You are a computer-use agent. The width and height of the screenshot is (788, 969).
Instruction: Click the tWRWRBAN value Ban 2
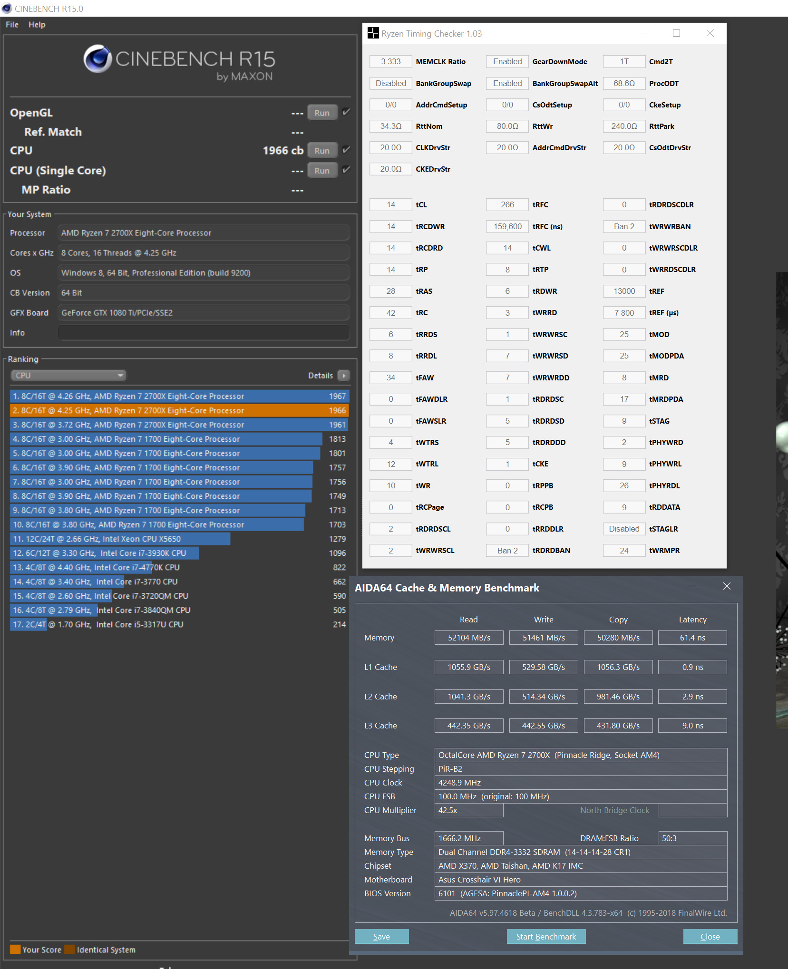[624, 226]
